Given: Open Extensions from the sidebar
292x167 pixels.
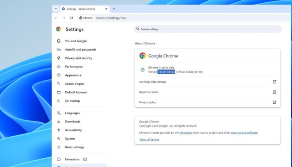Looking at the screenshot, I should 72,159.
